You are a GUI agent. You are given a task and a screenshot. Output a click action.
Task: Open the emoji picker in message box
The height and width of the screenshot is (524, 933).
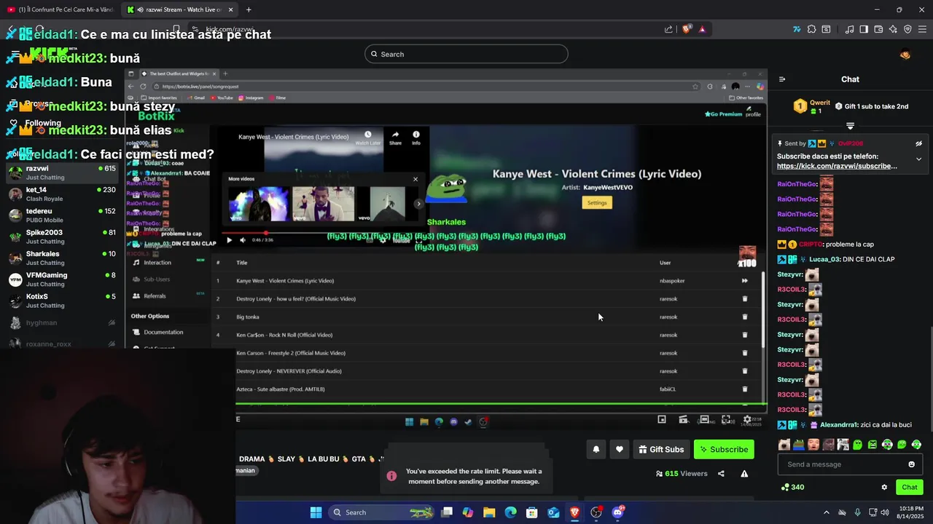point(911,464)
